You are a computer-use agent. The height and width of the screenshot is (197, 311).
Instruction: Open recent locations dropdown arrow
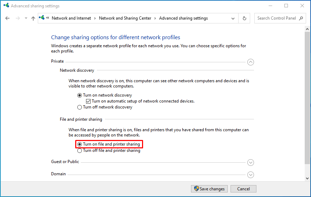pyautogui.click(x=26, y=18)
